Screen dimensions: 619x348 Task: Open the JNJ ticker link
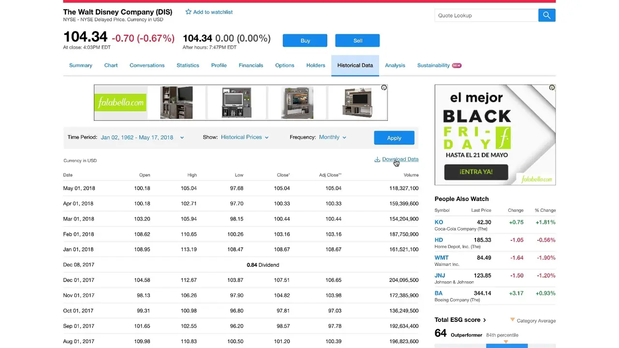(x=440, y=275)
